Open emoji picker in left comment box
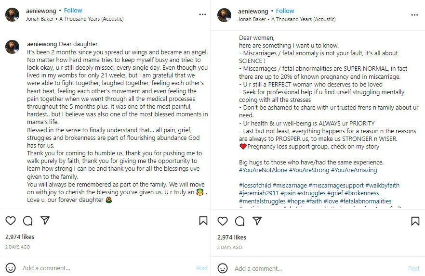Image resolution: width=425 pixels, height=276 pixels. (x=11, y=268)
